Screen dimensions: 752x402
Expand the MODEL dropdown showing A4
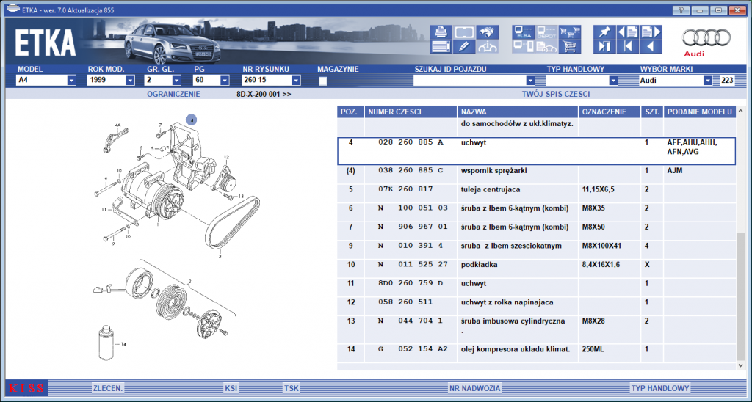point(71,81)
